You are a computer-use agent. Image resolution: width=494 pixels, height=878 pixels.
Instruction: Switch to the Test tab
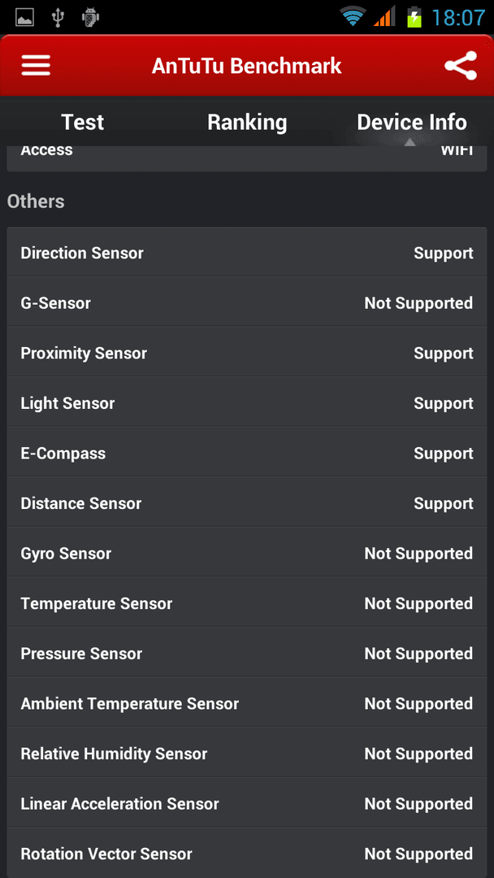pos(82,121)
